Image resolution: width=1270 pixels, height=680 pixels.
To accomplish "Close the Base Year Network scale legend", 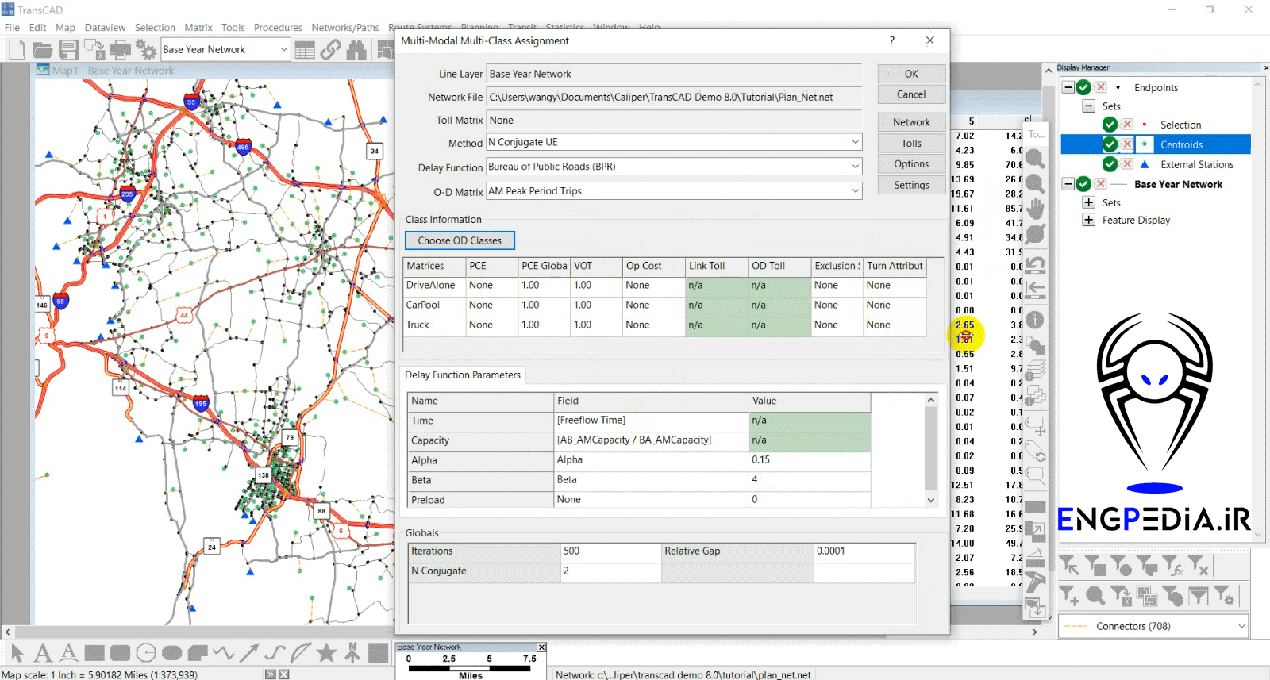I will coord(541,647).
